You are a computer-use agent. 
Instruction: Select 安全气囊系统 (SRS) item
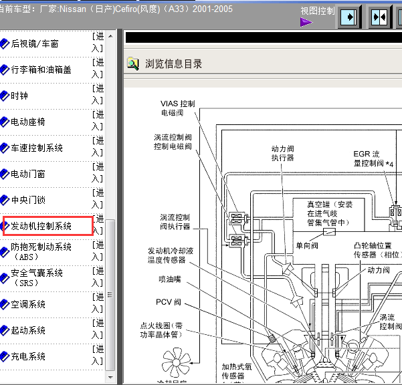[x=37, y=278]
